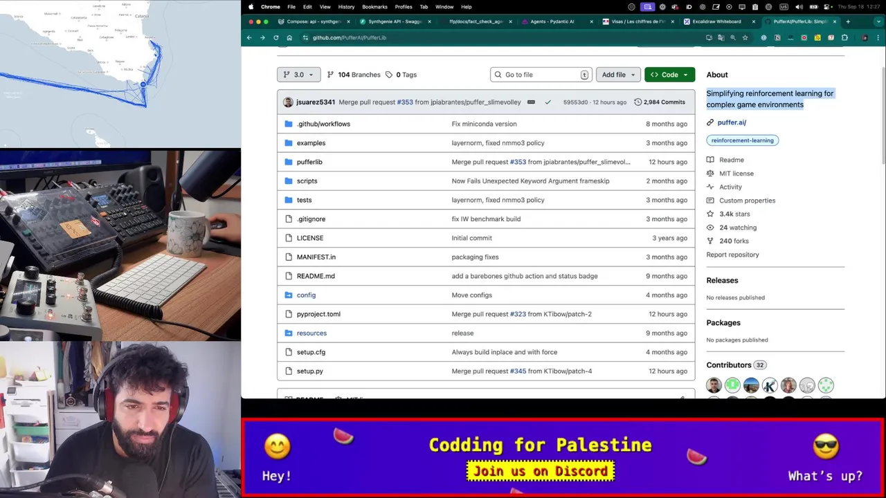Open the .github/workflows folder

323,124
